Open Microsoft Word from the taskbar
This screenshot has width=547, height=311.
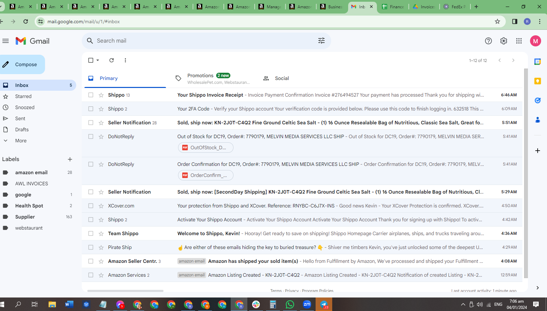(69, 304)
